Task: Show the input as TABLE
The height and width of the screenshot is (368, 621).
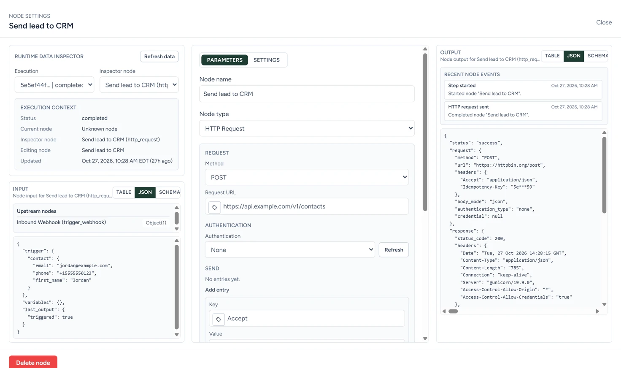Action: pos(124,192)
